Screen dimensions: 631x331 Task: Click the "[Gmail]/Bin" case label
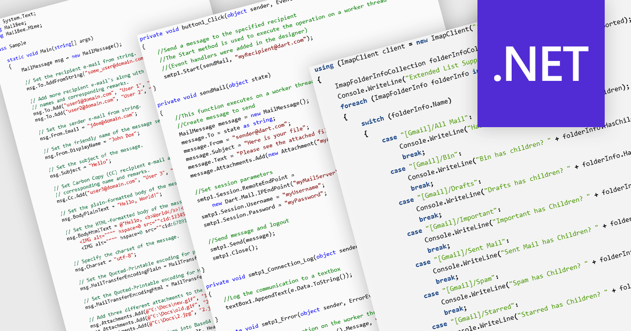[x=426, y=160]
